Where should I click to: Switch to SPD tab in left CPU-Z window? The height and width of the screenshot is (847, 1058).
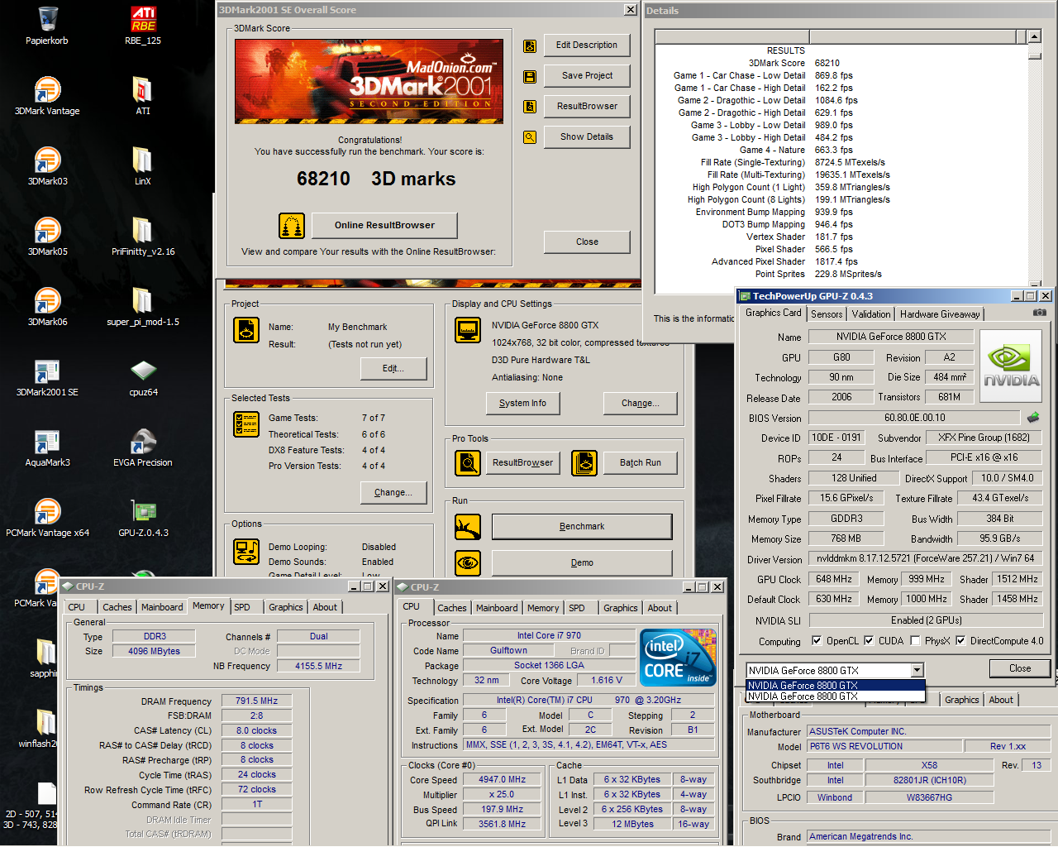click(242, 607)
